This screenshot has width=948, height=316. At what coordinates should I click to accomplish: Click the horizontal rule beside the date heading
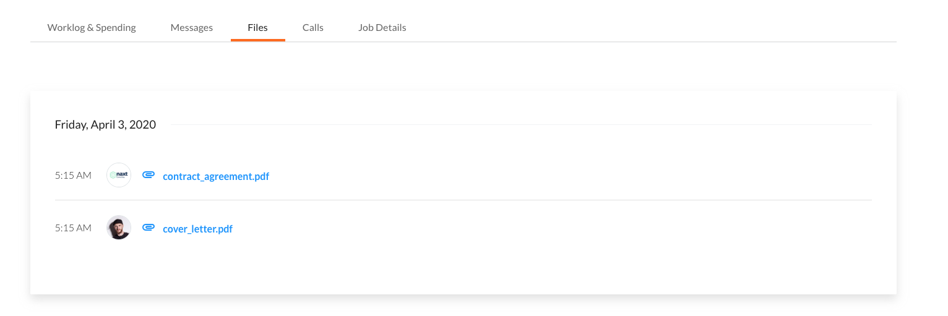coord(520,125)
